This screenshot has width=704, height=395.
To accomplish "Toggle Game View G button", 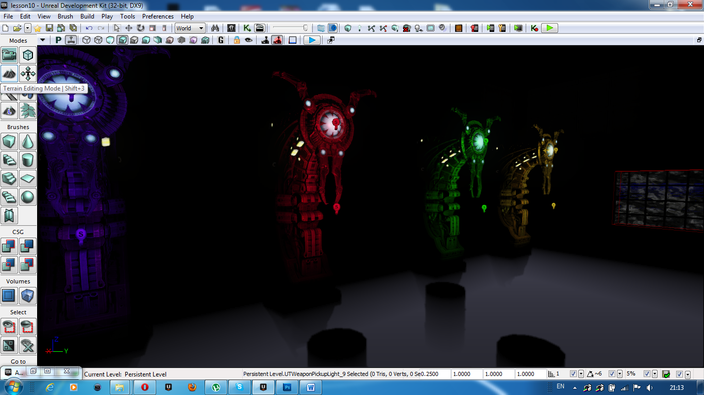I will click(221, 40).
